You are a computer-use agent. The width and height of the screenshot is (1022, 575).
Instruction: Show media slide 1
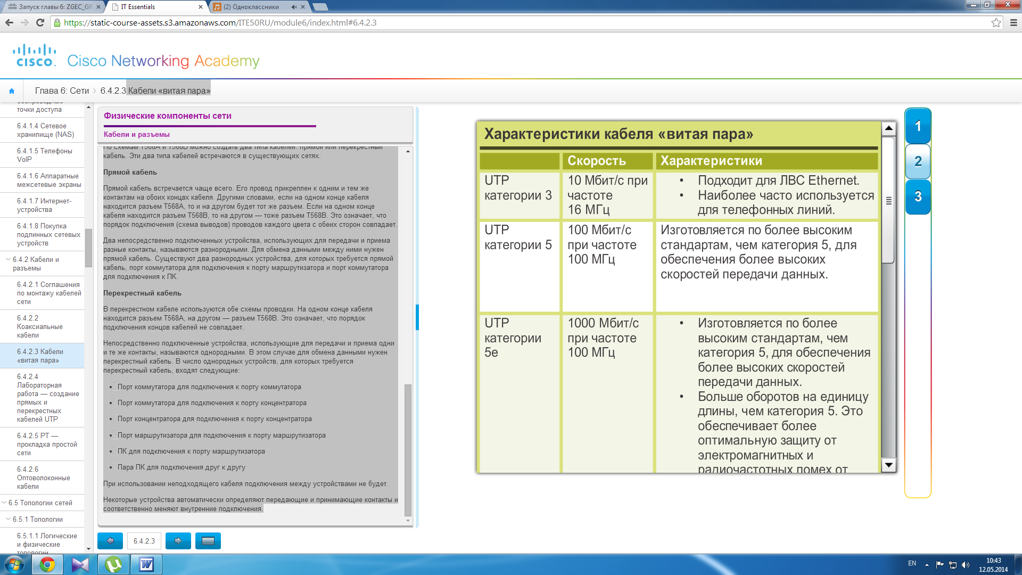point(918,126)
